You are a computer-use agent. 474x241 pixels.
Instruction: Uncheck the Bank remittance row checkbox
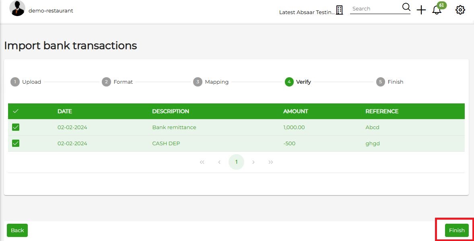tap(16, 127)
